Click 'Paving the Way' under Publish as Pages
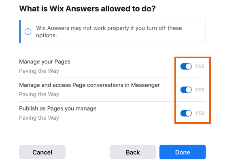 (39, 118)
